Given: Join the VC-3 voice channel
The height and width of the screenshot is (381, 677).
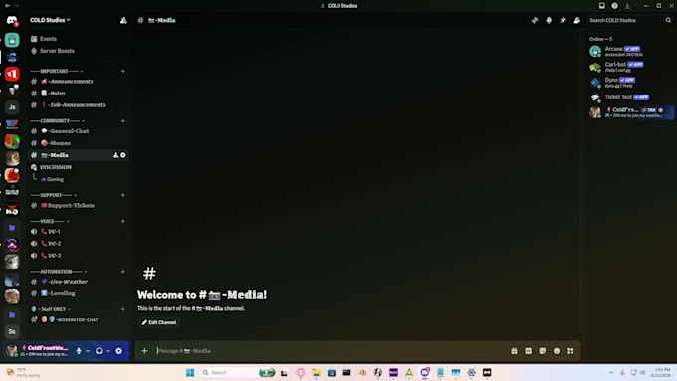Looking at the screenshot, I should click(x=78, y=256).
